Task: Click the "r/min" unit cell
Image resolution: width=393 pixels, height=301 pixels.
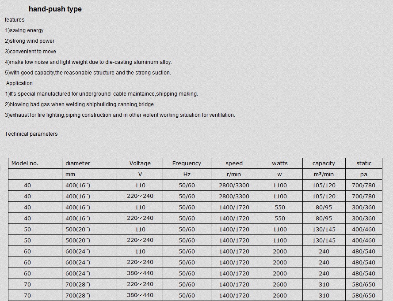Action: [x=234, y=175]
